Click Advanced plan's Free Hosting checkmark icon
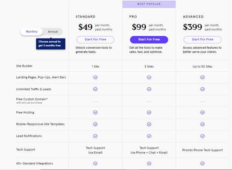 (x=202, y=113)
